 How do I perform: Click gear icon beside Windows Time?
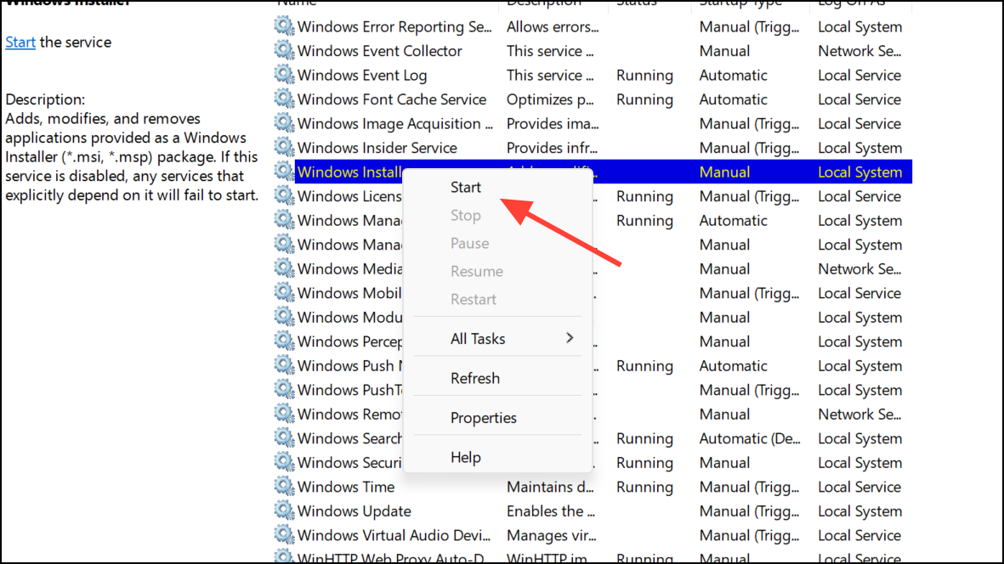(x=284, y=487)
